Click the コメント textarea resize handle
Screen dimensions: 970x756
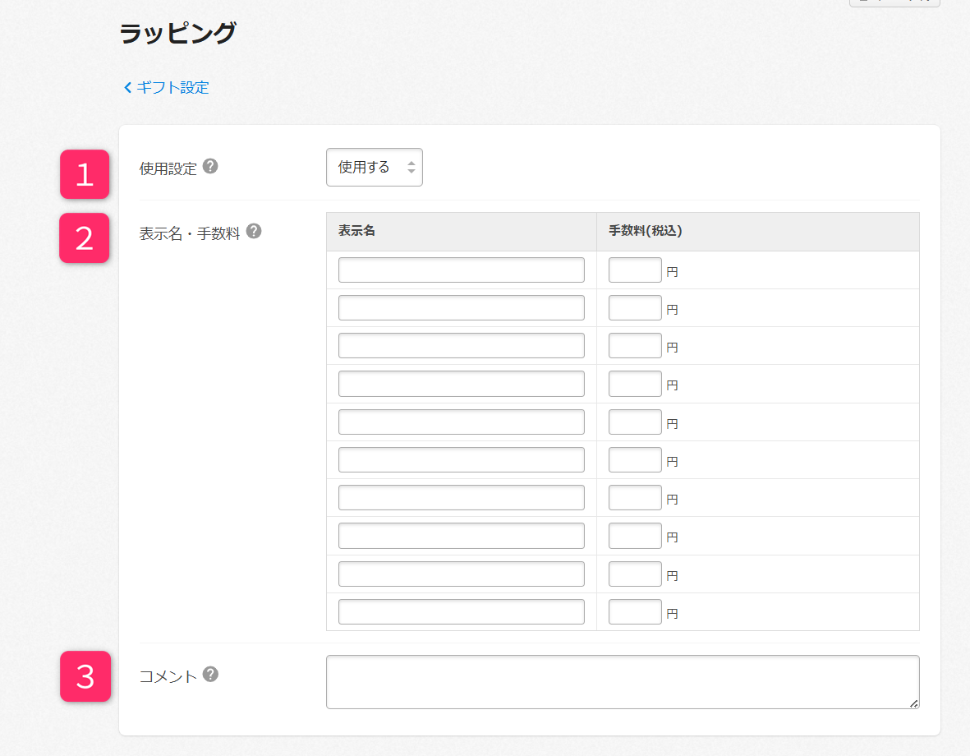point(914,703)
